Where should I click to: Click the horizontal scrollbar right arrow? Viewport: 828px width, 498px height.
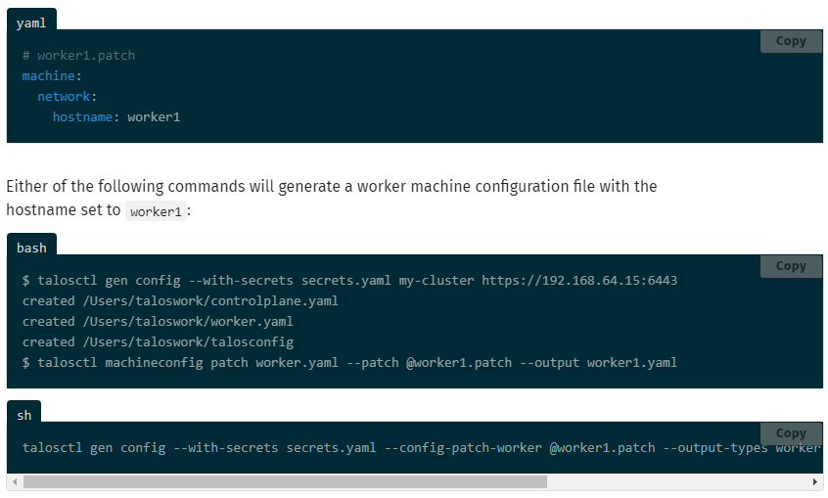click(816, 482)
